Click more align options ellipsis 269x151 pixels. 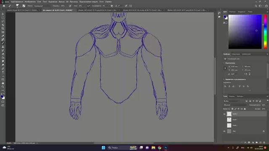click(250, 90)
